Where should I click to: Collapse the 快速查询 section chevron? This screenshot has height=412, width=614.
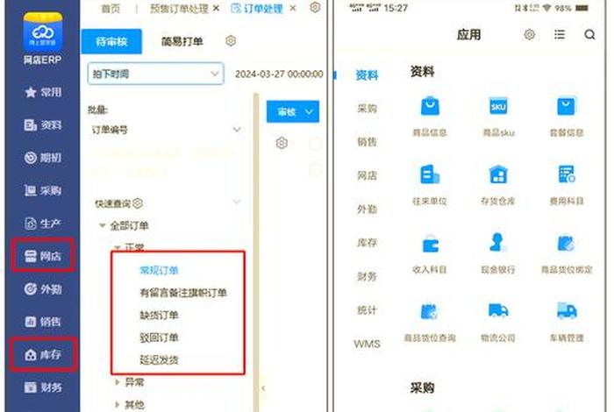click(237, 202)
